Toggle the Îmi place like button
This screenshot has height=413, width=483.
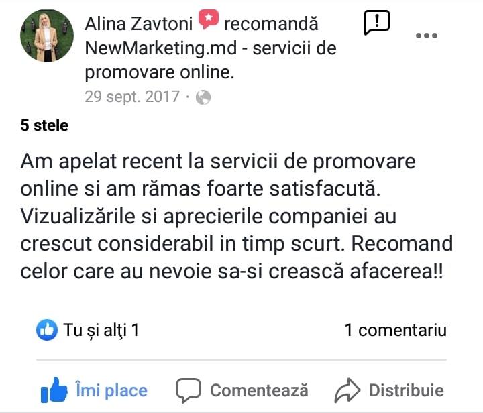[95, 390]
